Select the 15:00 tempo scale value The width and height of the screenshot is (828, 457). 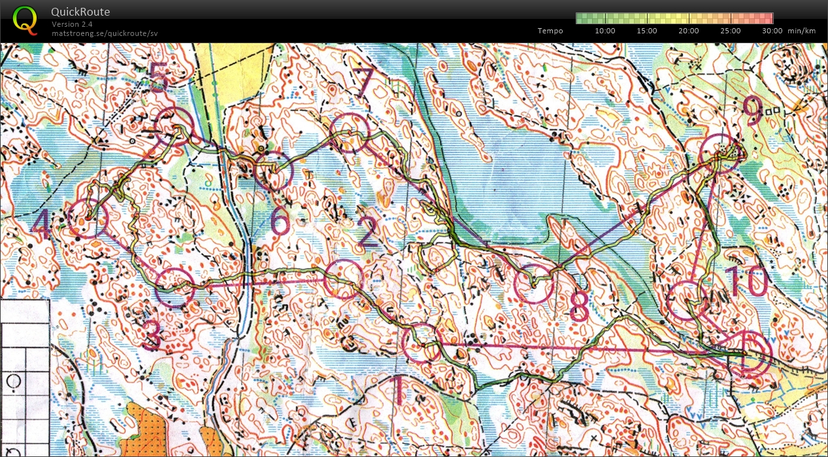(647, 31)
